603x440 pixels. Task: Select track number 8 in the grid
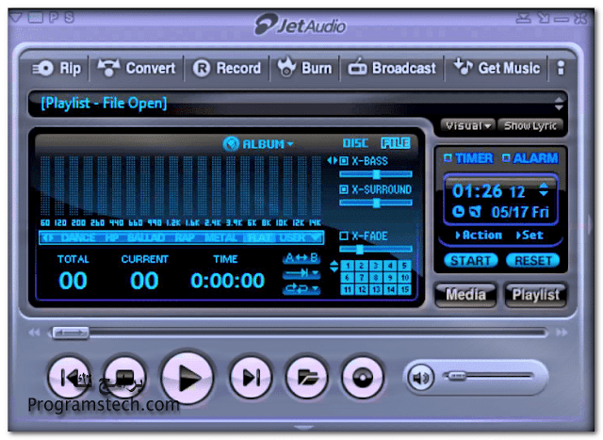point(376,277)
